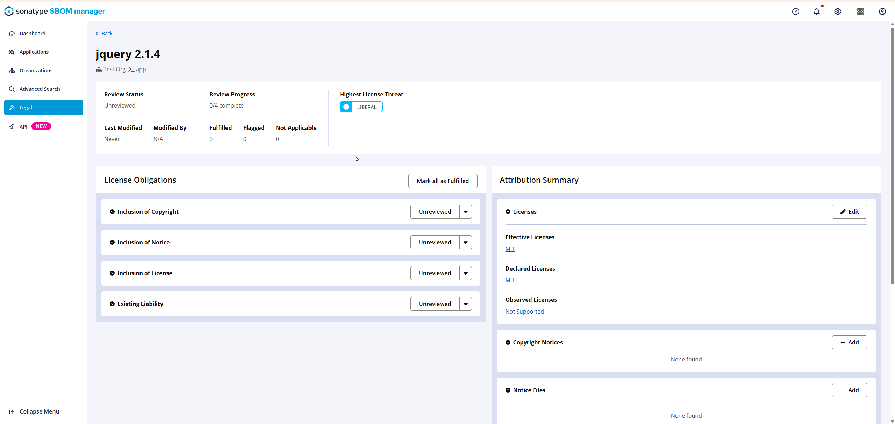Open the apps grid switcher icon
The width and height of the screenshot is (895, 424).
tap(860, 12)
